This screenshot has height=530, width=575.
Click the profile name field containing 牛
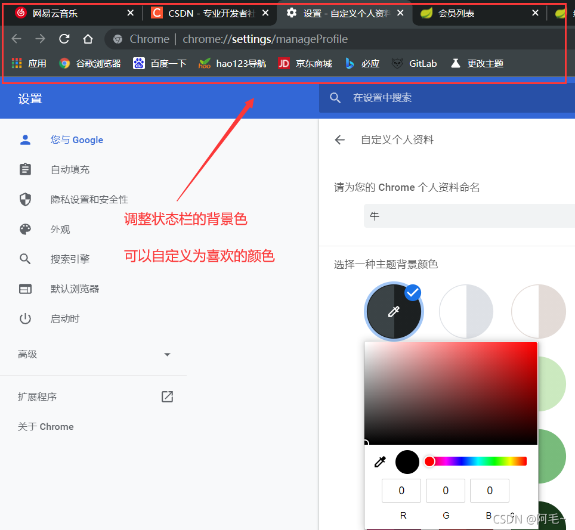point(469,216)
